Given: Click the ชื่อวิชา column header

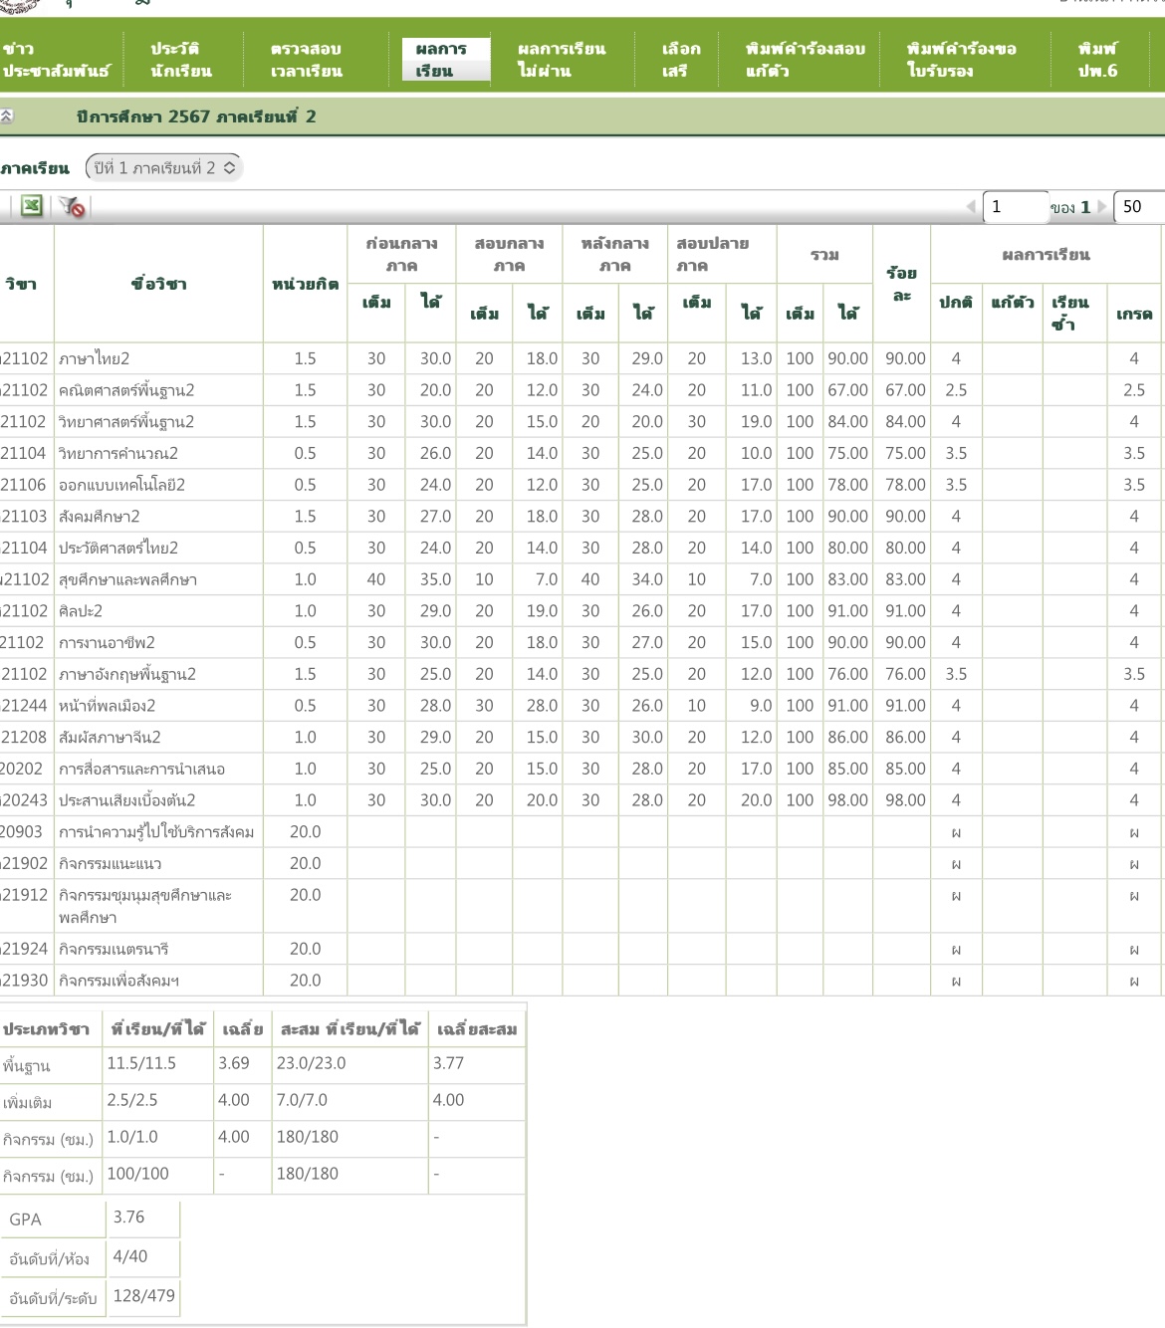Looking at the screenshot, I should (158, 284).
